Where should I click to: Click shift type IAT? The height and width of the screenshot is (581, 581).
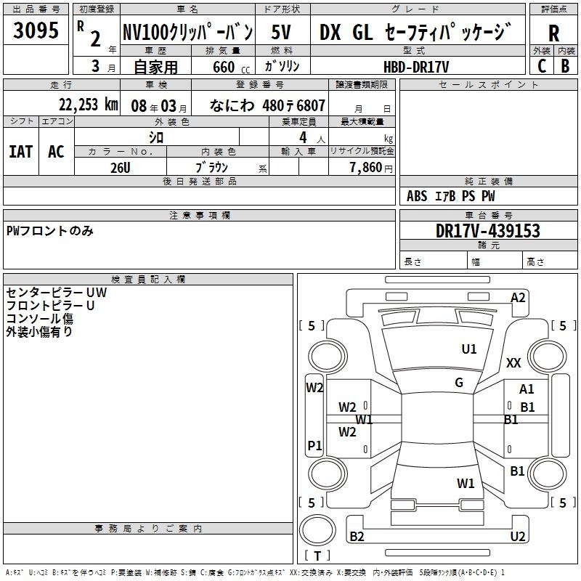pyautogui.click(x=21, y=152)
